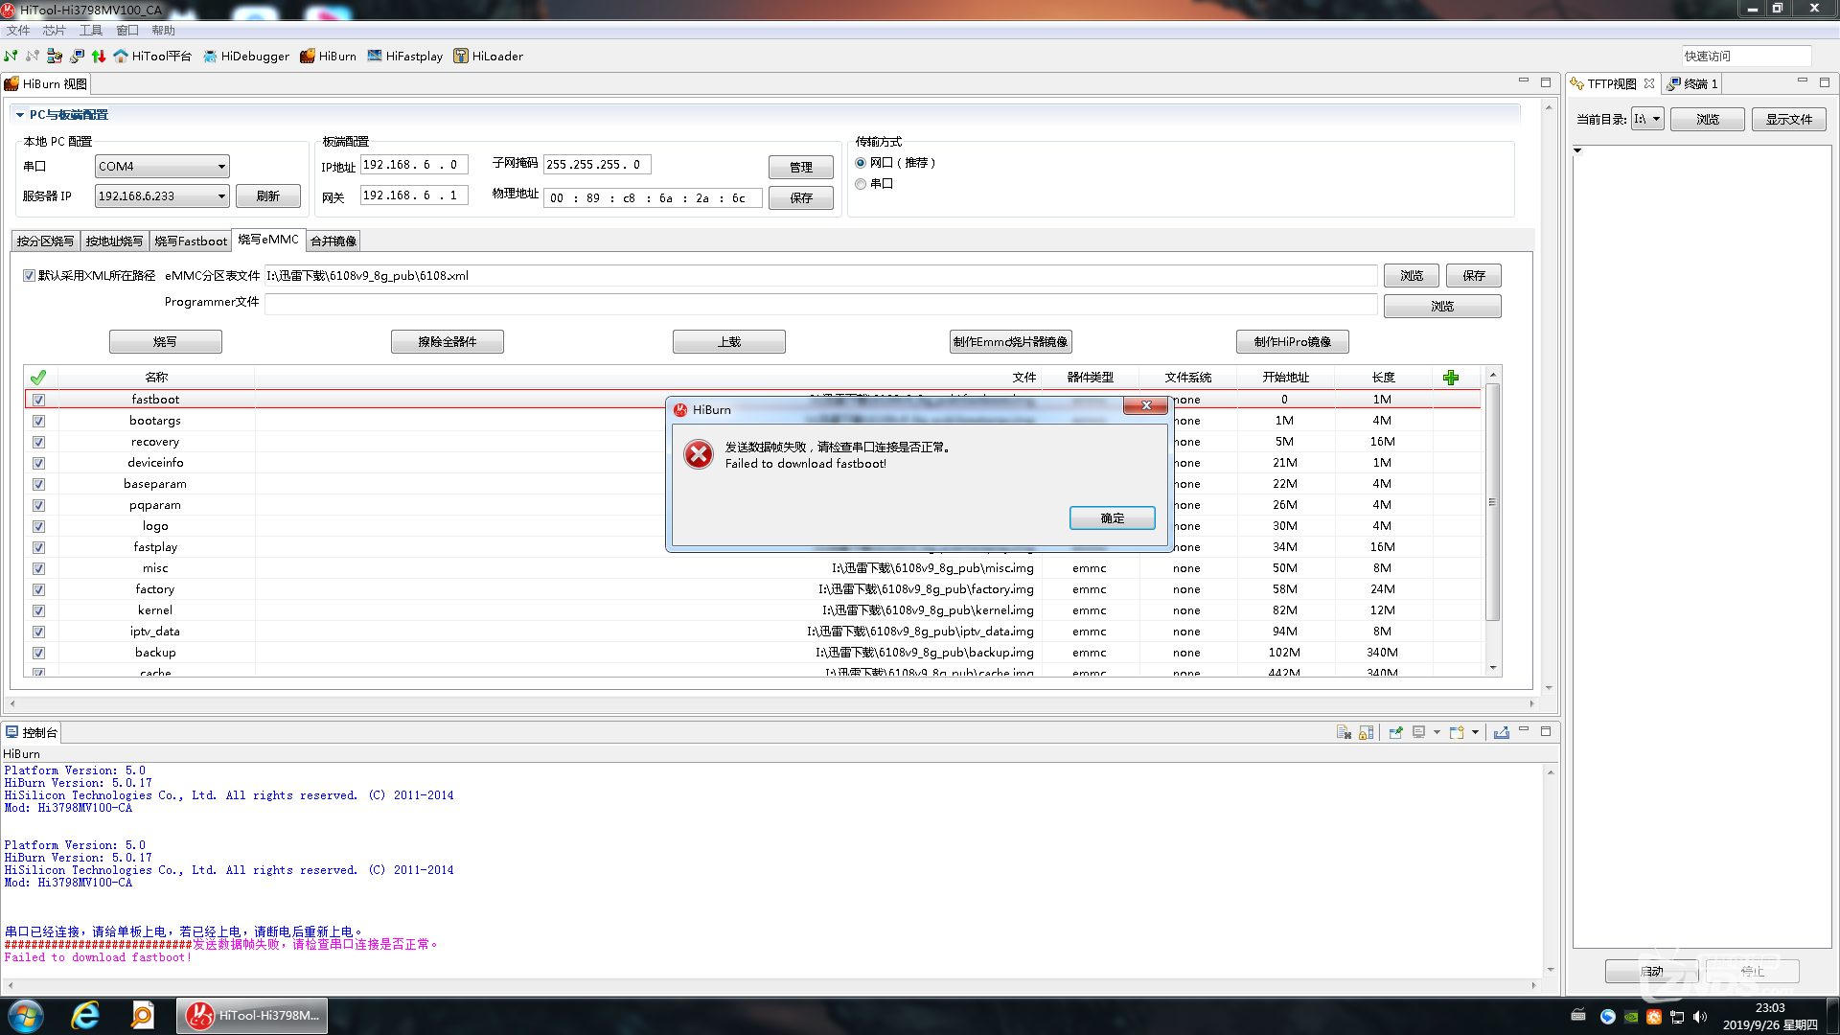Viewport: 1840px width, 1035px height.
Task: Click the terminal connect monitor icon
Action: pyautogui.click(x=77, y=56)
